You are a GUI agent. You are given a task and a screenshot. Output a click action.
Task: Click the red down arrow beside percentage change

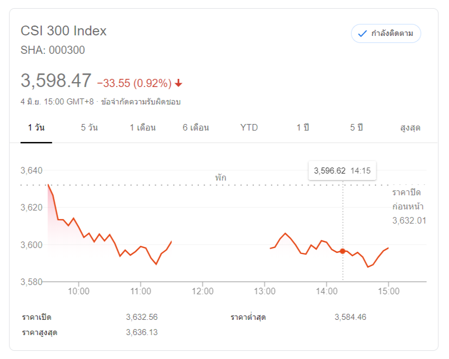[178, 83]
